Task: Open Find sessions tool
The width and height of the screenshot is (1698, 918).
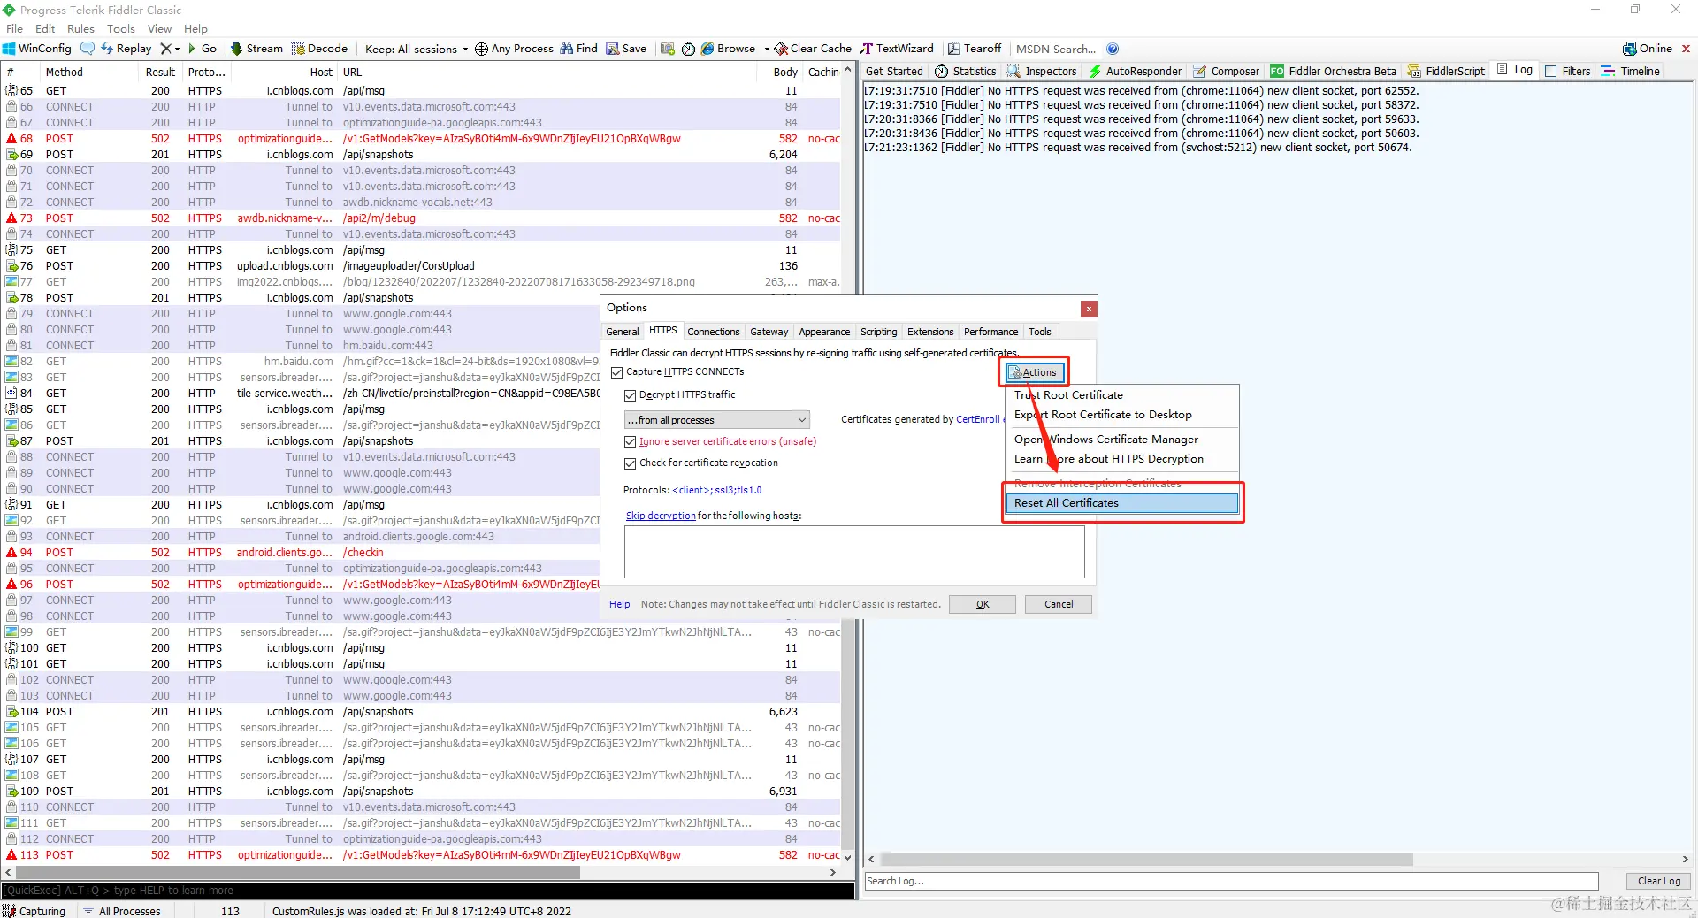Action: [x=578, y=49]
